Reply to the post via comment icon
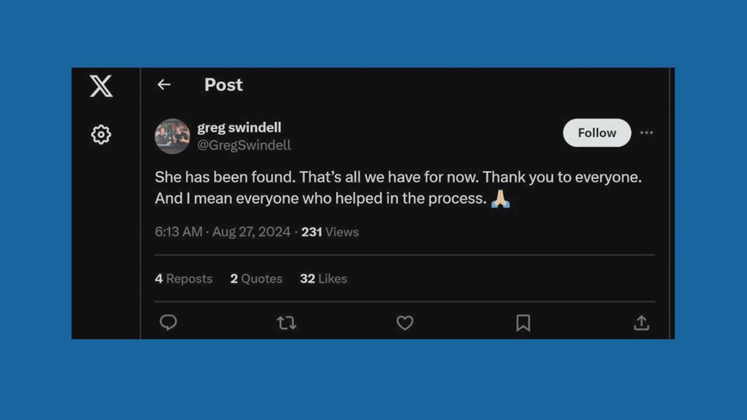The height and width of the screenshot is (420, 747). [x=168, y=322]
